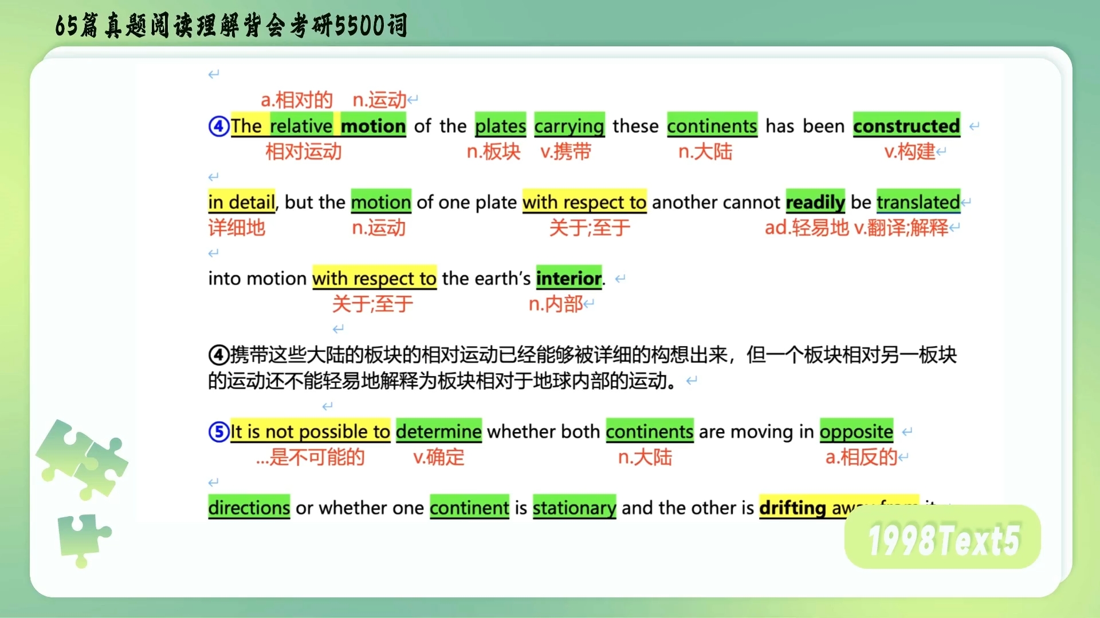This screenshot has width=1100, height=618.
Task: Click the paragraph mark after 'interior'
Action: pyautogui.click(x=620, y=279)
